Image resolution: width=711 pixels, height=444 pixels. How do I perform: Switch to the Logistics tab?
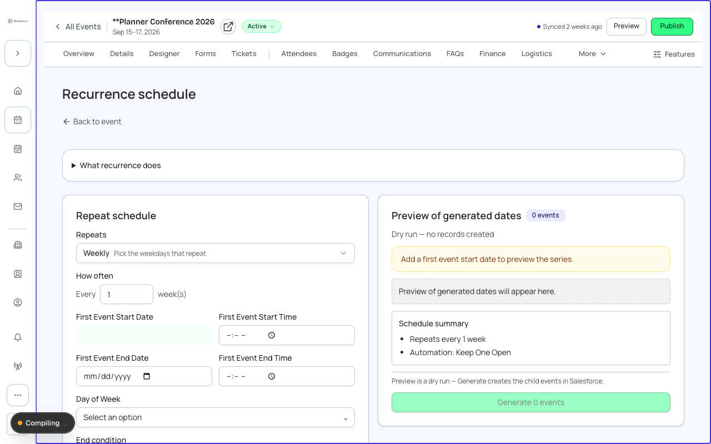point(537,54)
